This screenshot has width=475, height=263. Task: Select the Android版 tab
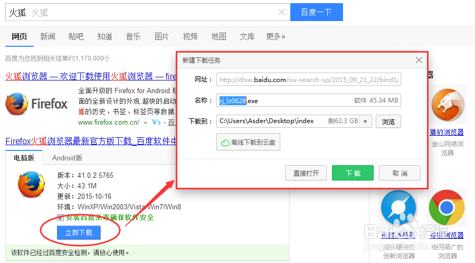coord(67,158)
